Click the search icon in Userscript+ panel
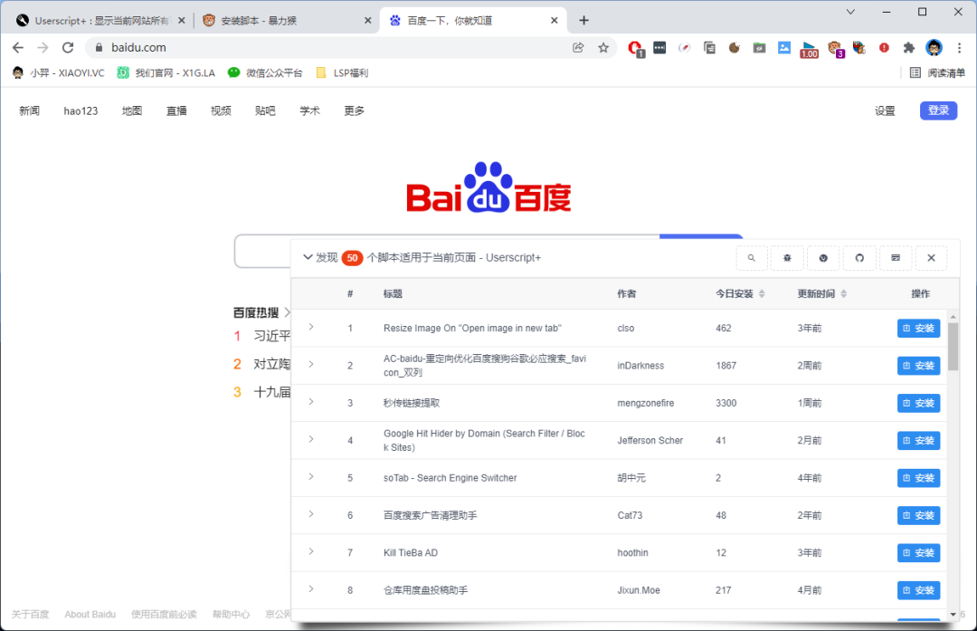The image size is (977, 631). point(752,258)
